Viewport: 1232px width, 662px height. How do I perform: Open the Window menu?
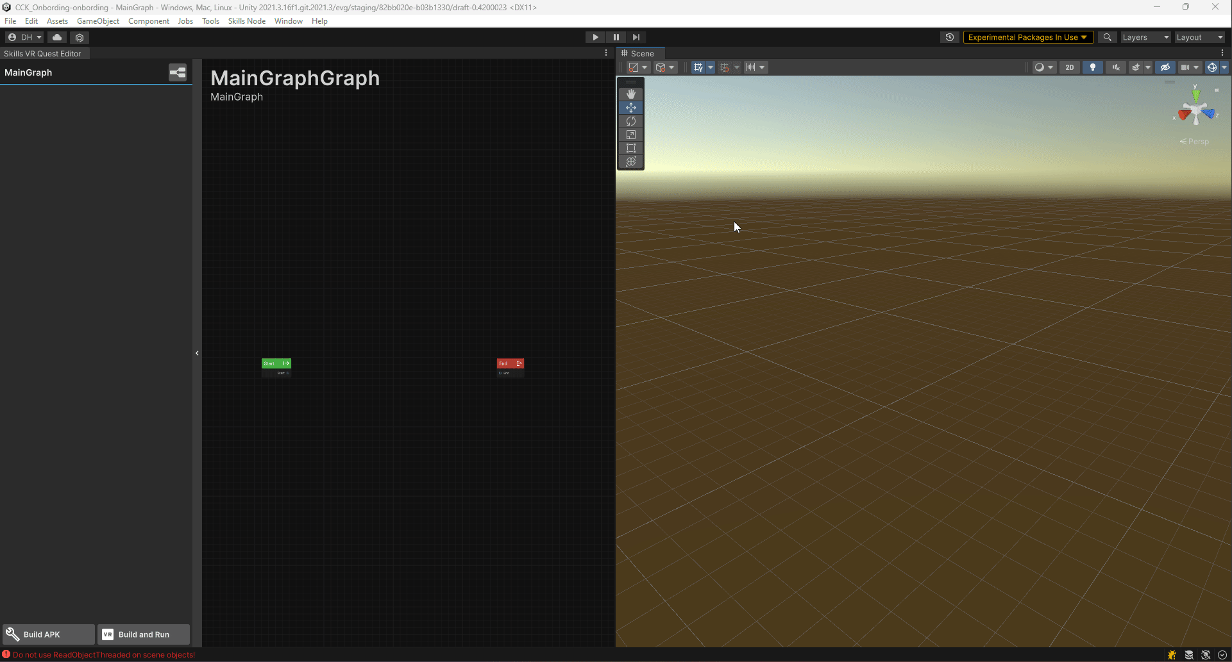pos(289,21)
